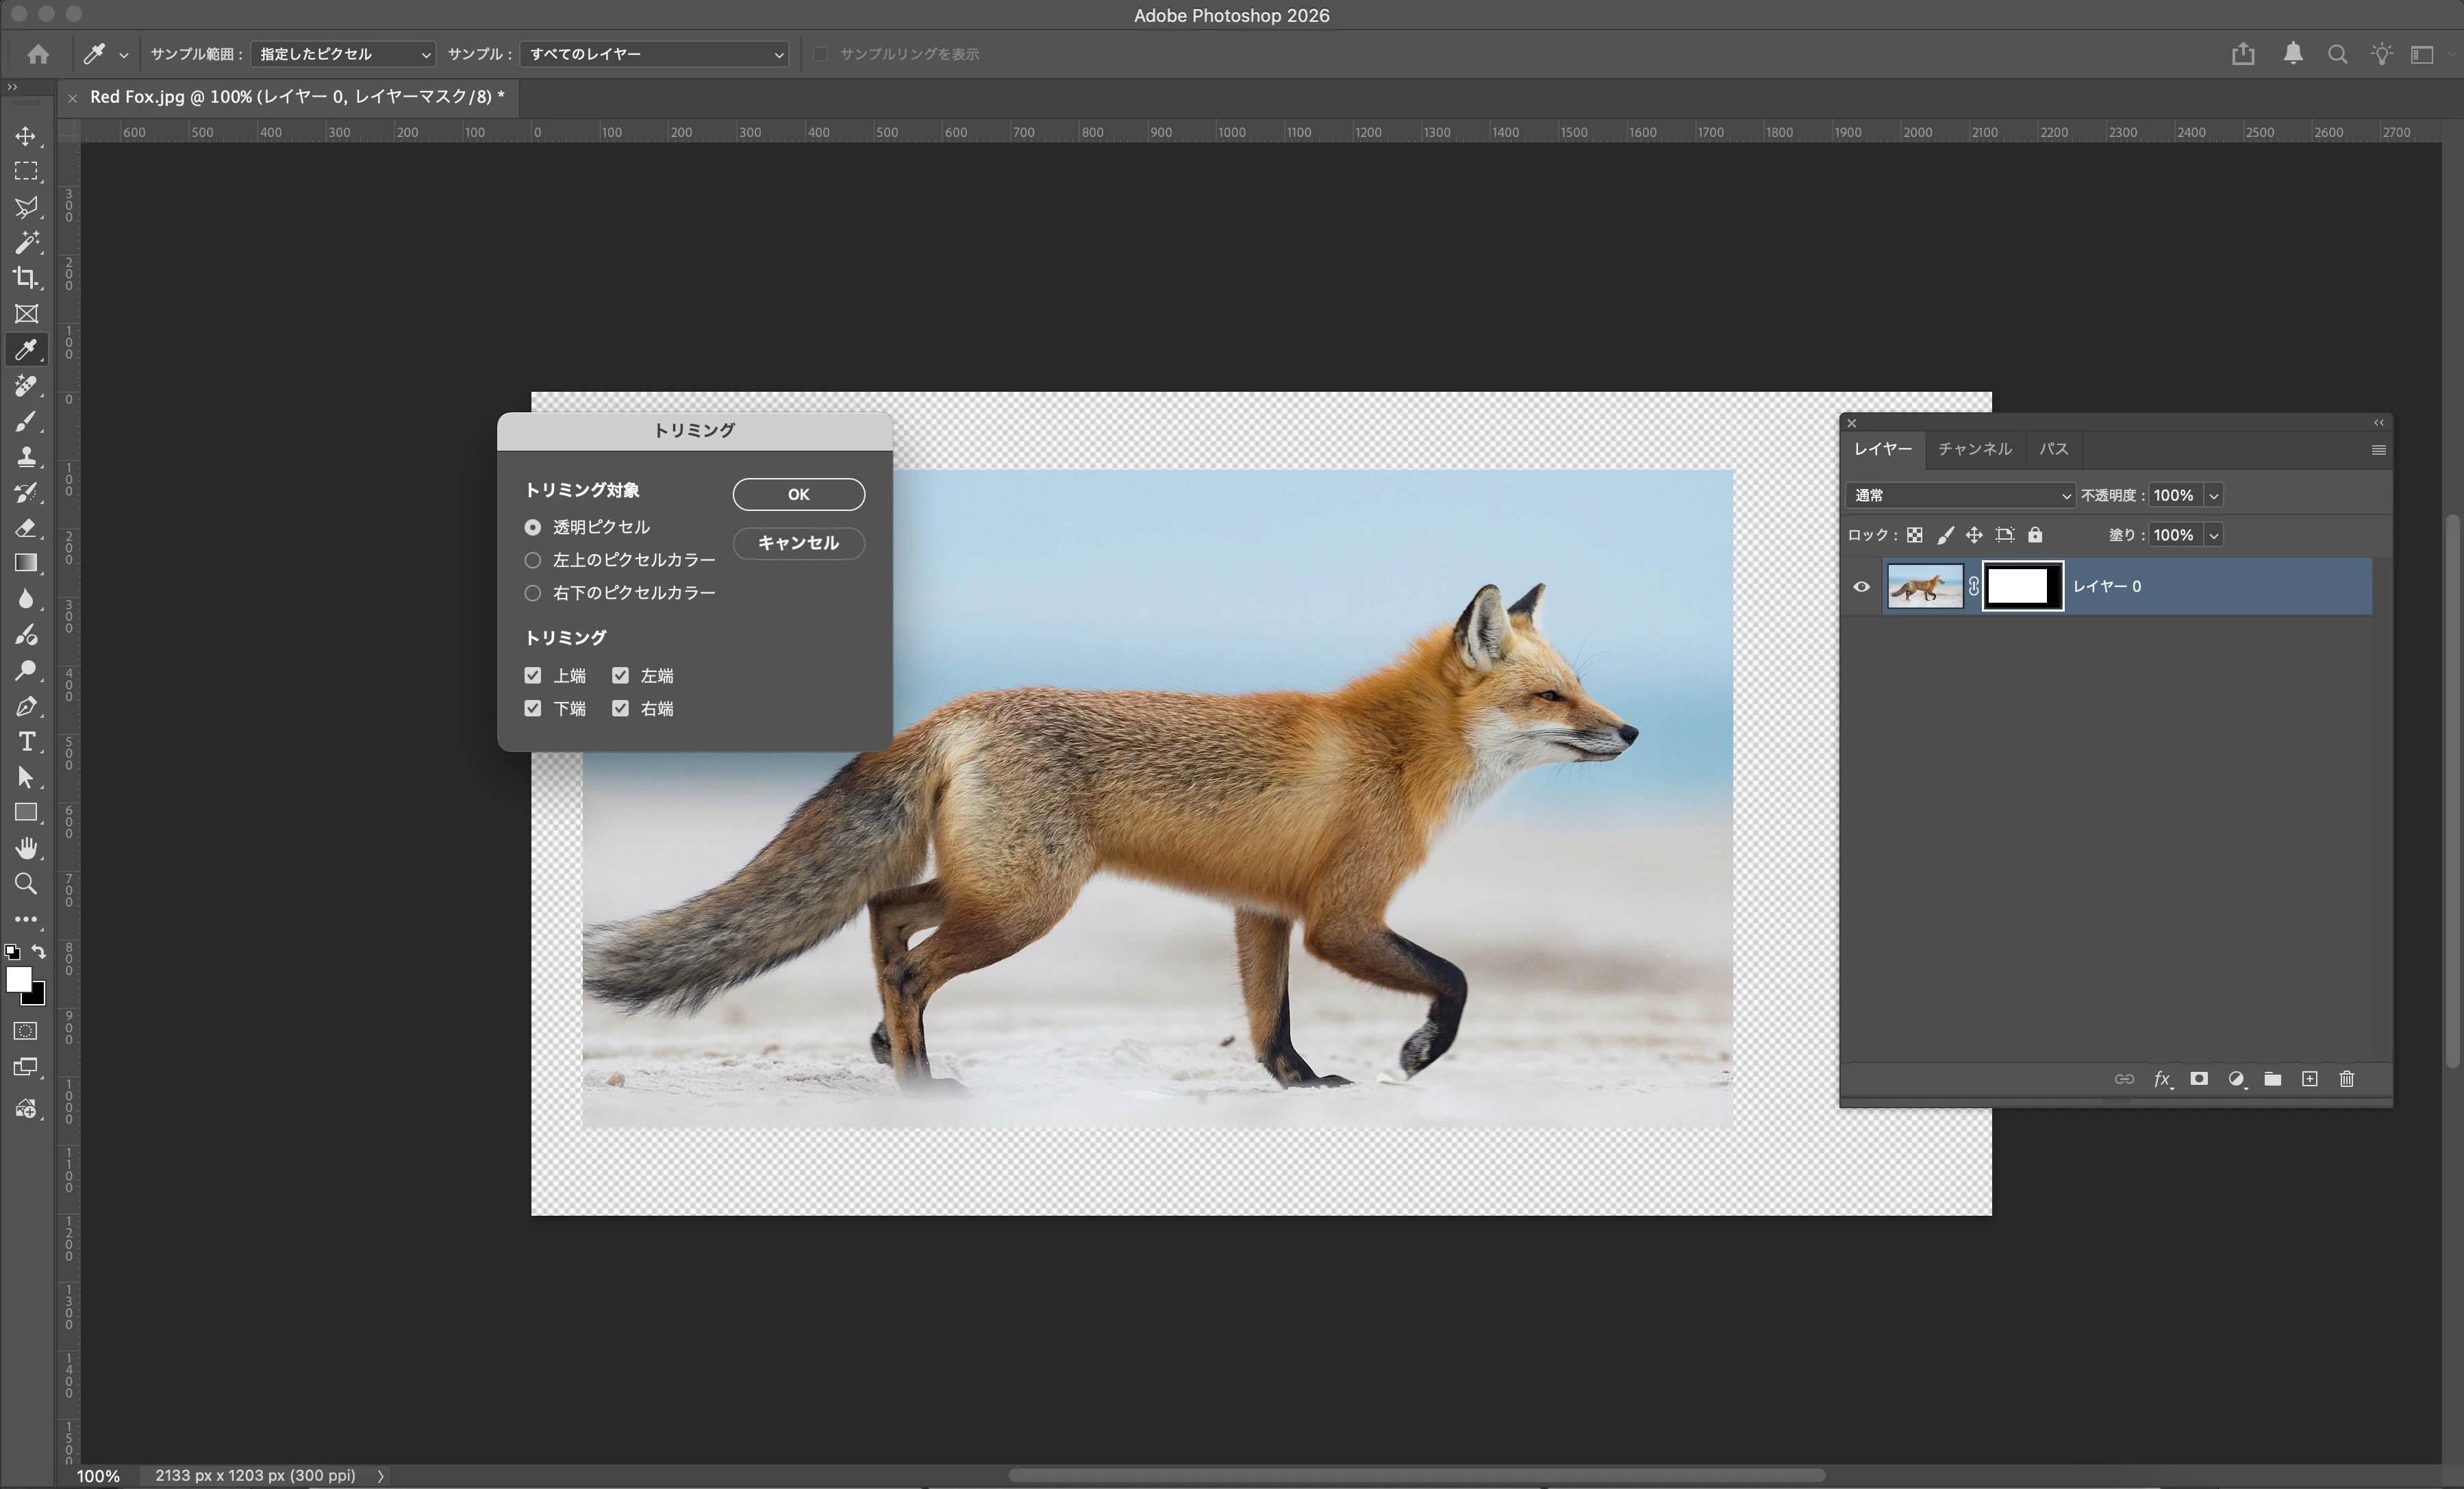Open the サンプル範囲 dropdown

343,54
